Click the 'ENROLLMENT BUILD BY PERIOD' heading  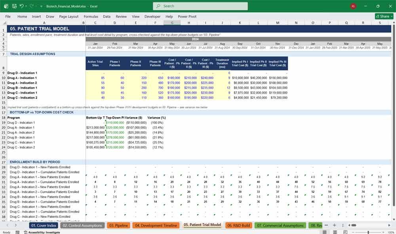coord(35,162)
